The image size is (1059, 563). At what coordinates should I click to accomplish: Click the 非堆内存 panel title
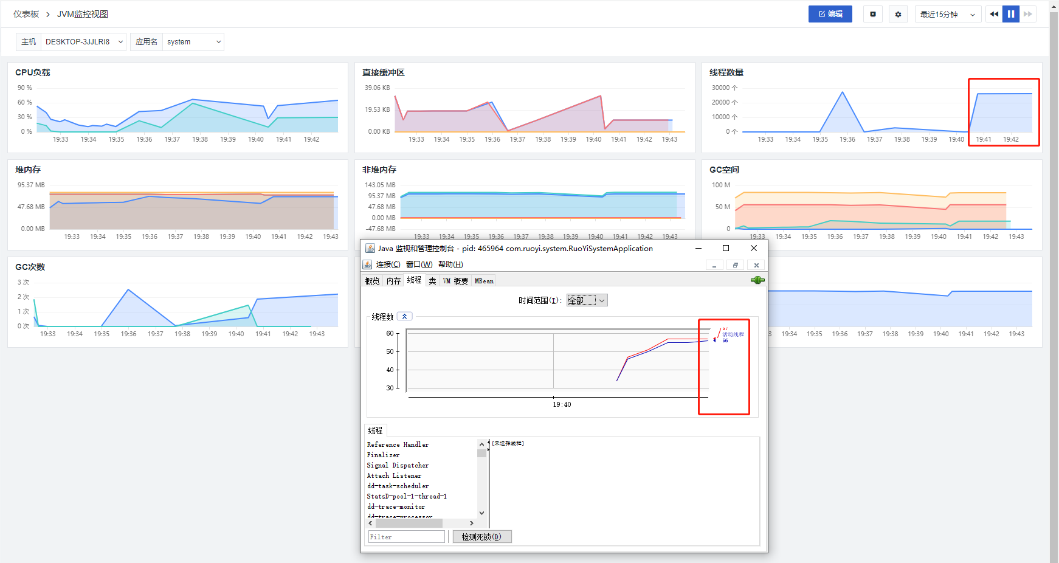(379, 170)
